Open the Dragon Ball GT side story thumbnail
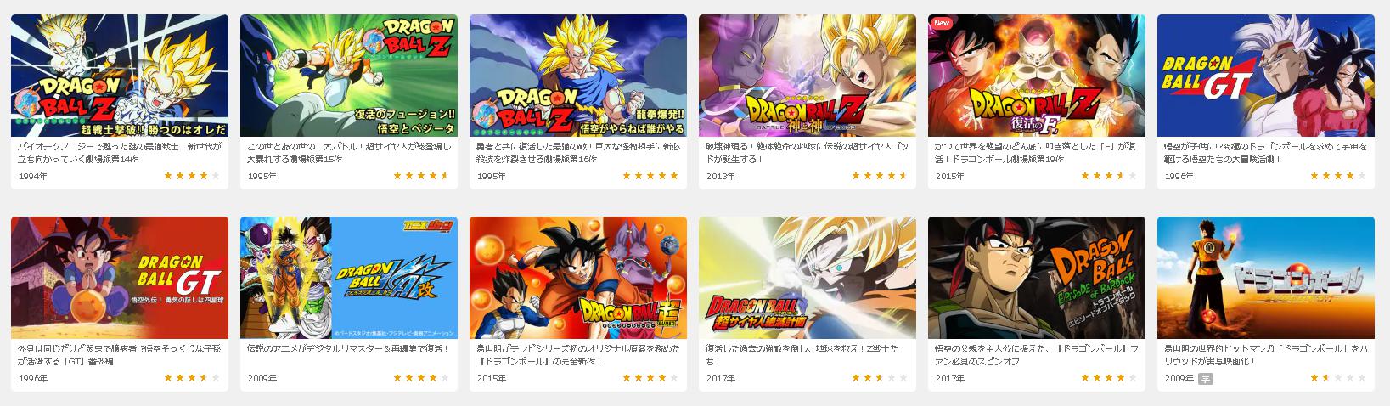 (x=120, y=278)
